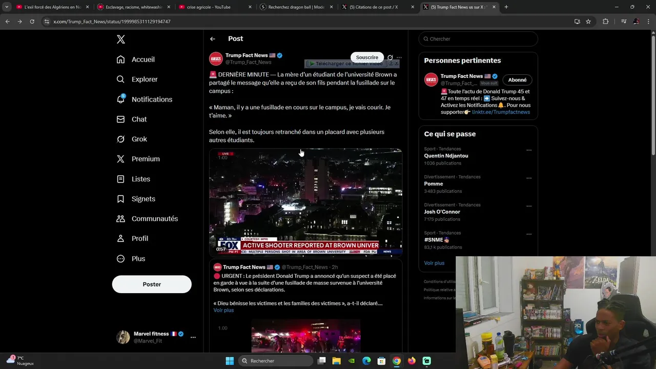Image resolution: width=656 pixels, height=369 pixels.
Task: Switch to Recherchez dragon ball tab
Action: click(297, 7)
